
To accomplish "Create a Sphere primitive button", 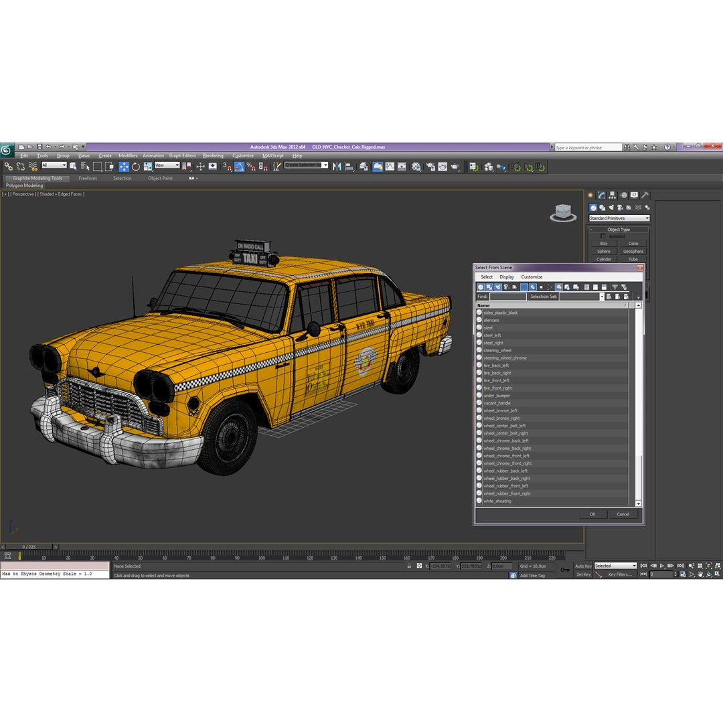I will [x=604, y=251].
